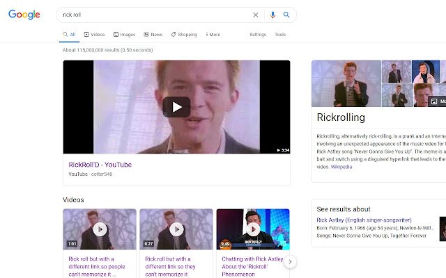The image size is (446, 278).
Task: Open the Wikipedia link in Rickrolling panel
Action: [x=341, y=167]
